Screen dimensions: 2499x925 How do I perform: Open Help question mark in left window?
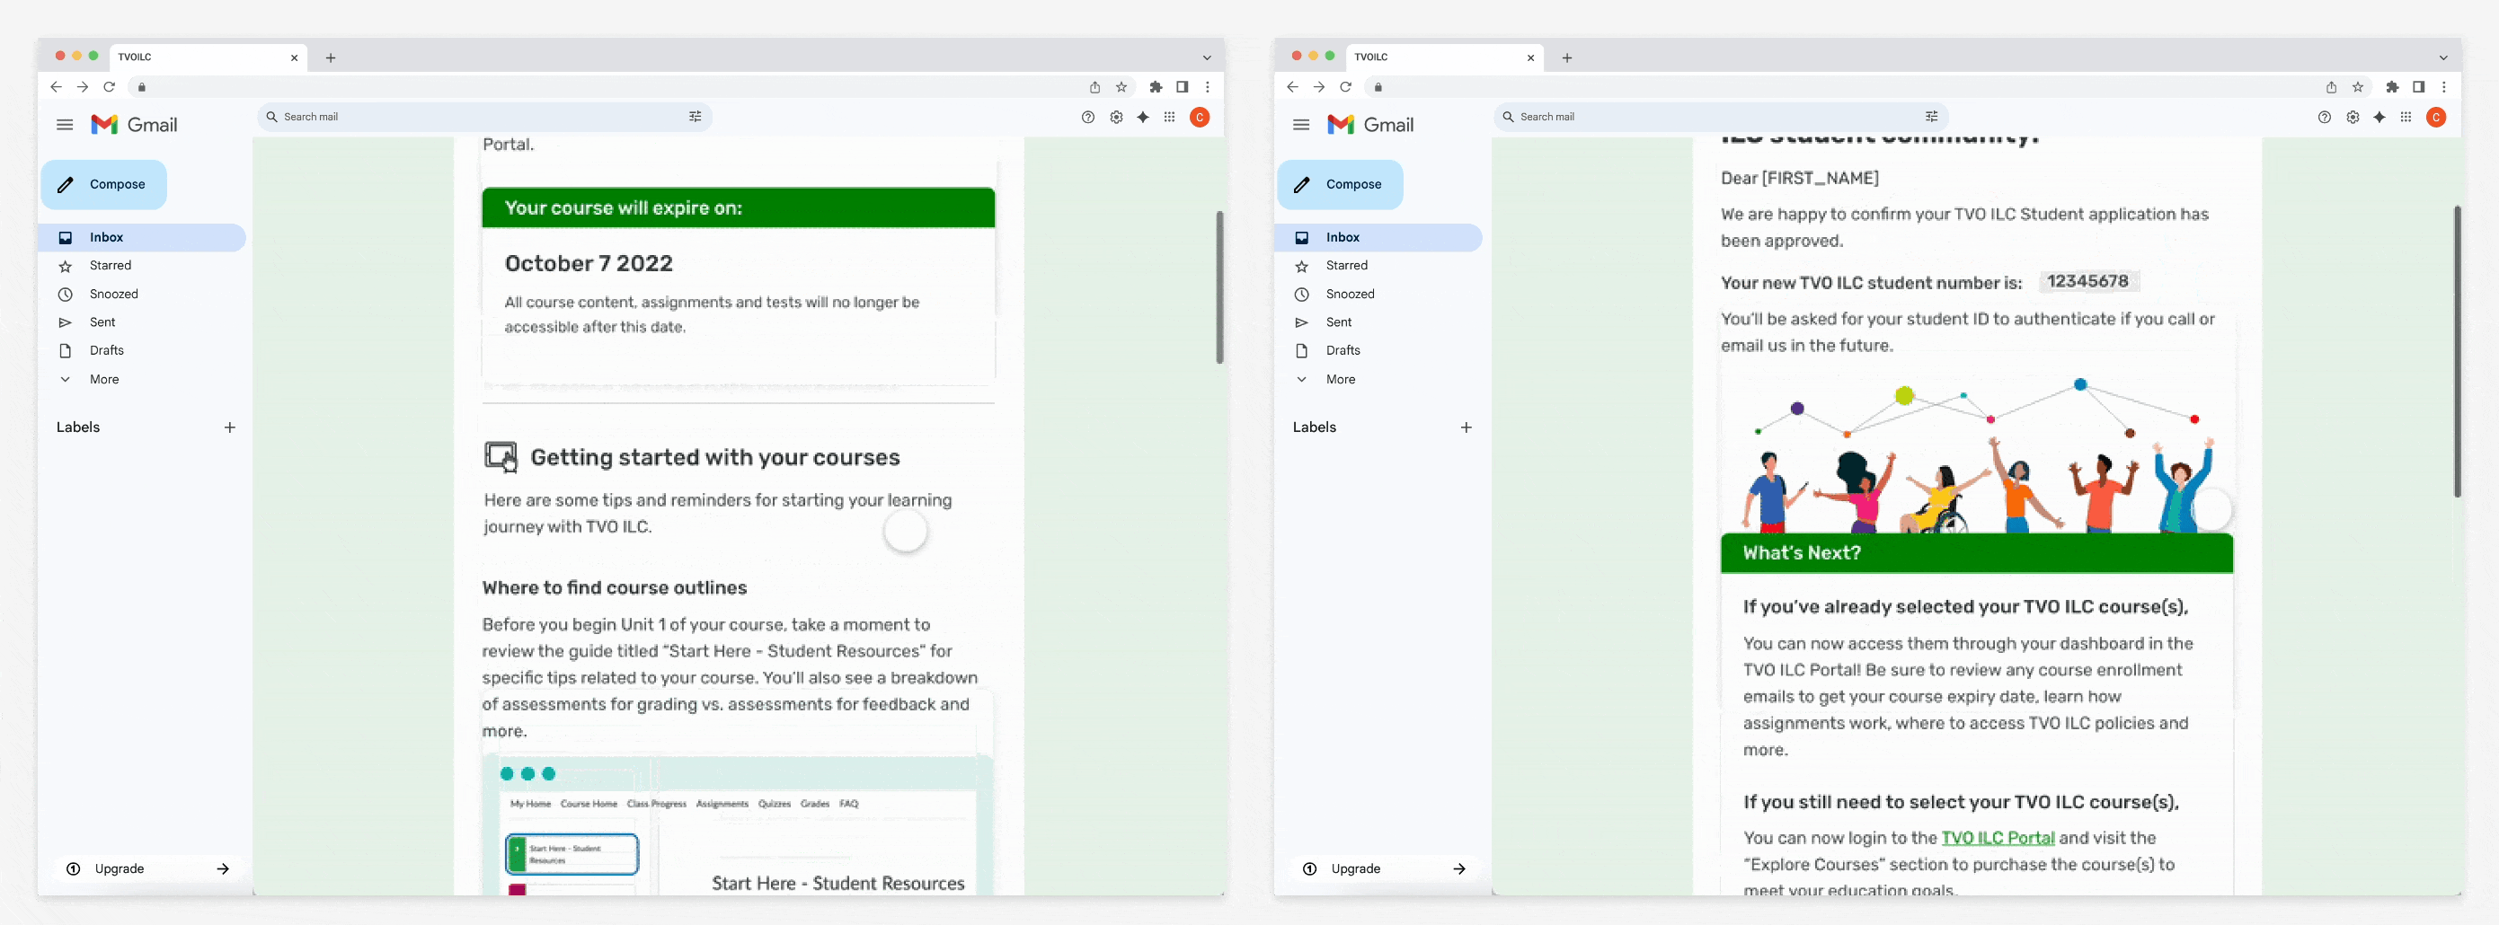(x=1087, y=118)
